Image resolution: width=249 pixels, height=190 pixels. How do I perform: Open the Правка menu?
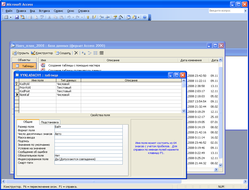tap(21, 11)
